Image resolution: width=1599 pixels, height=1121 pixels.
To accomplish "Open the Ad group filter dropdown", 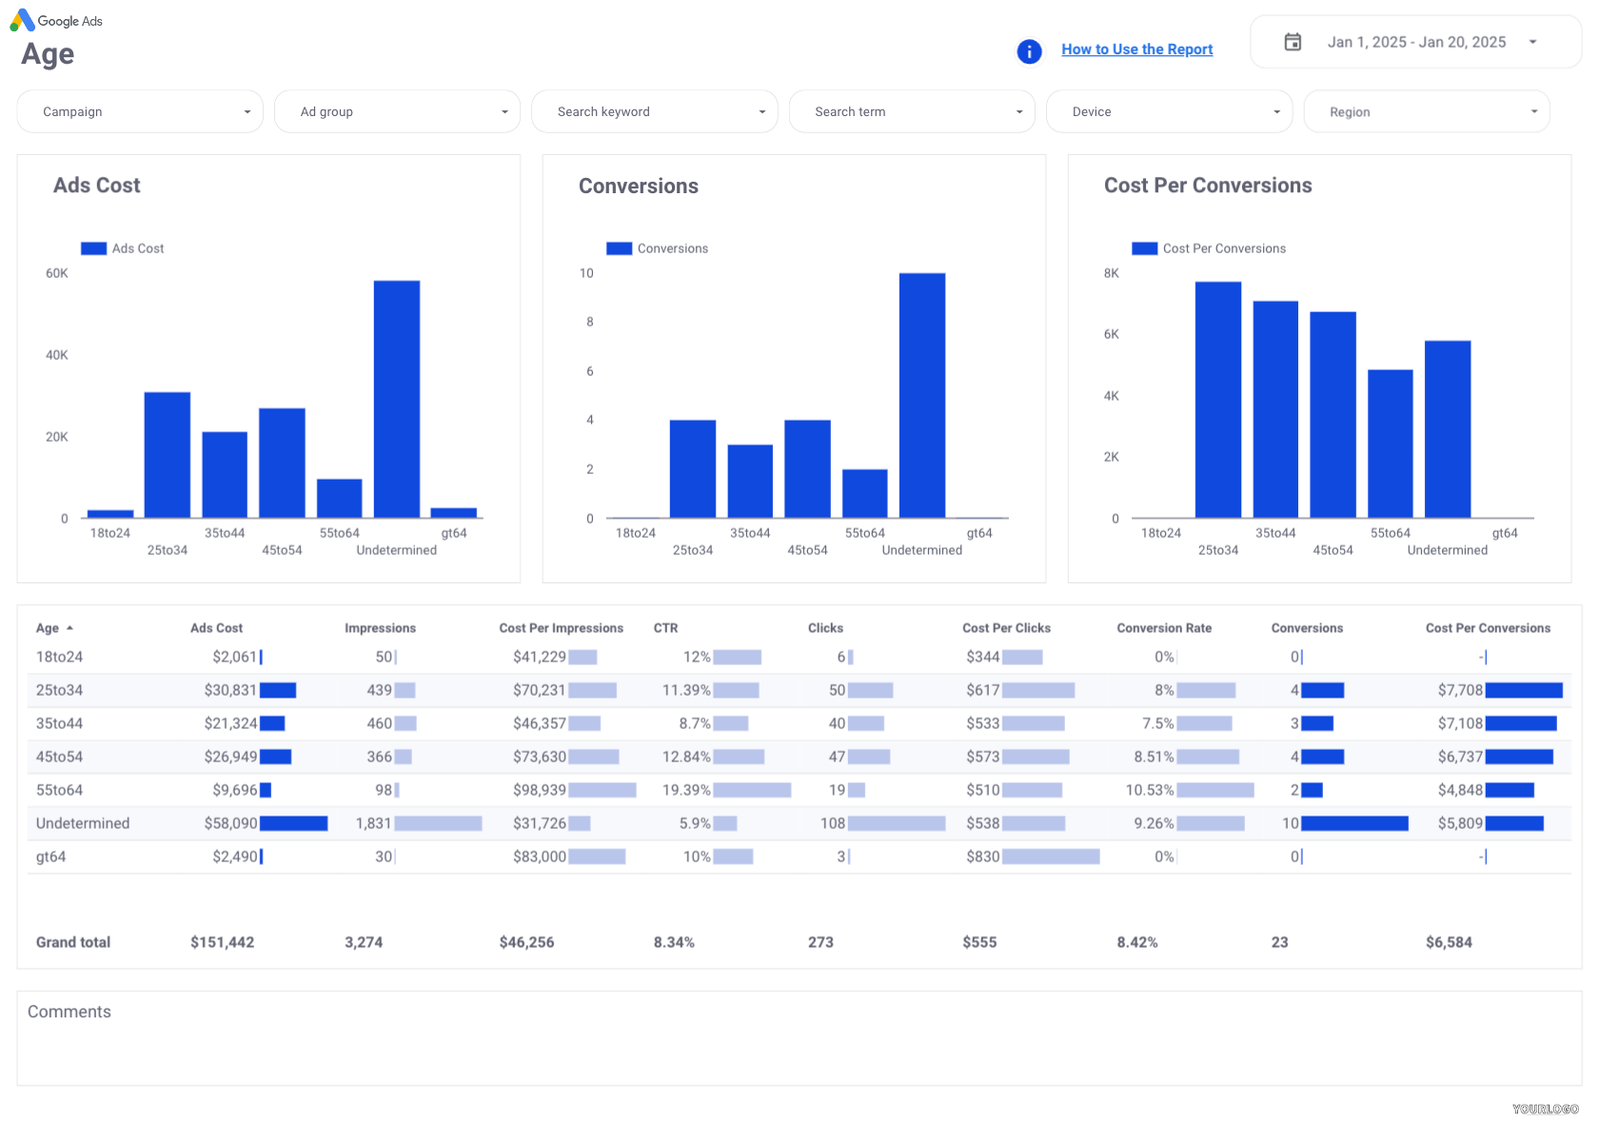I will point(397,111).
